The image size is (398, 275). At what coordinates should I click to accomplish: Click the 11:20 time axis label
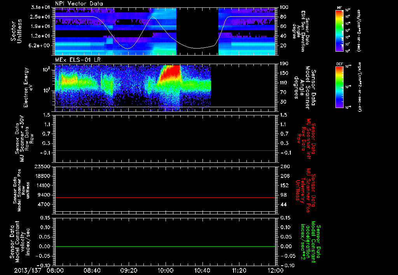(x=239, y=270)
